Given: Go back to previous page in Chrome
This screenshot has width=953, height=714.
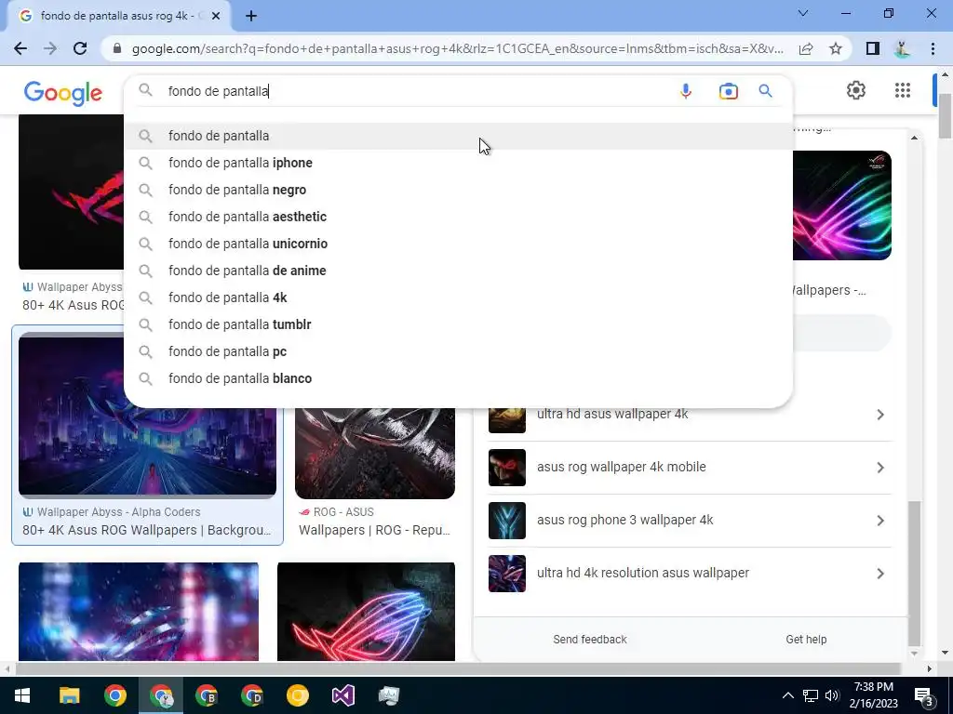Looking at the screenshot, I should pyautogui.click(x=20, y=48).
